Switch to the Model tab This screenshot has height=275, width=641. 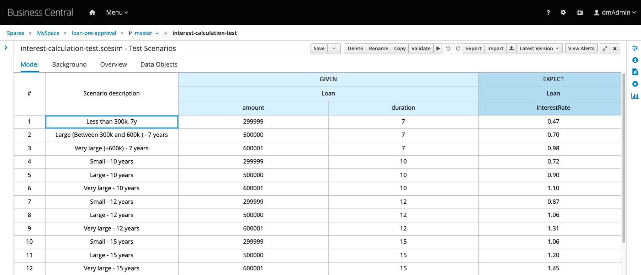coord(30,64)
